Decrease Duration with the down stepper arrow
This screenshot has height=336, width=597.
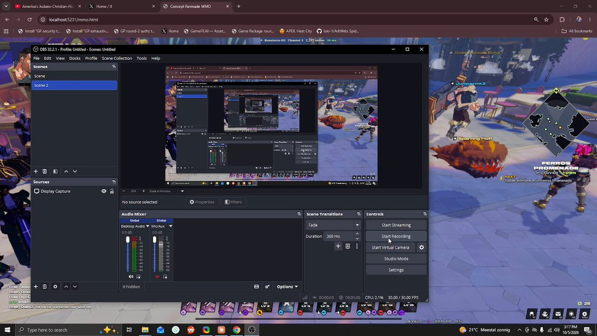(357, 238)
